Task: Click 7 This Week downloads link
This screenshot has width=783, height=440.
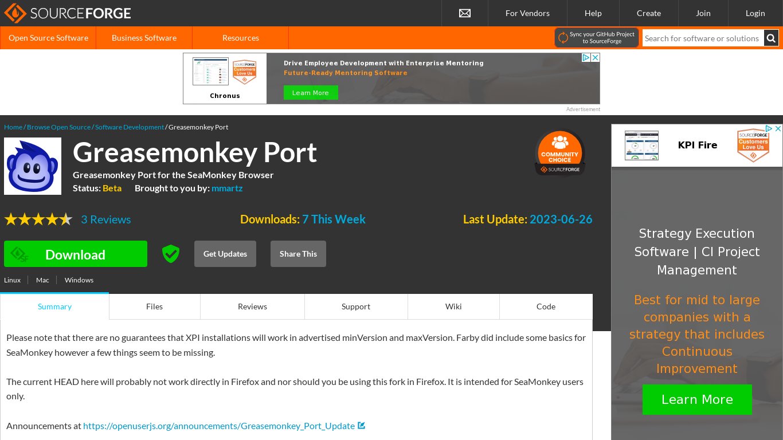Action: [x=334, y=219]
